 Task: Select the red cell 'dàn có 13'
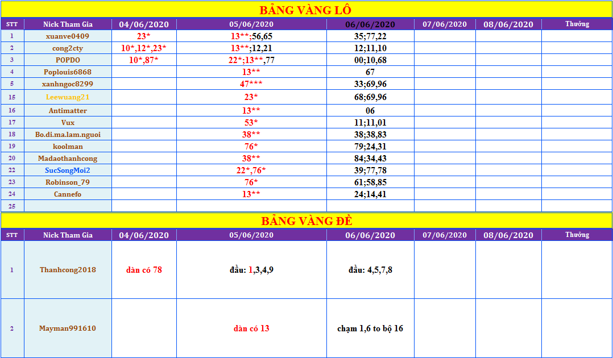(251, 328)
